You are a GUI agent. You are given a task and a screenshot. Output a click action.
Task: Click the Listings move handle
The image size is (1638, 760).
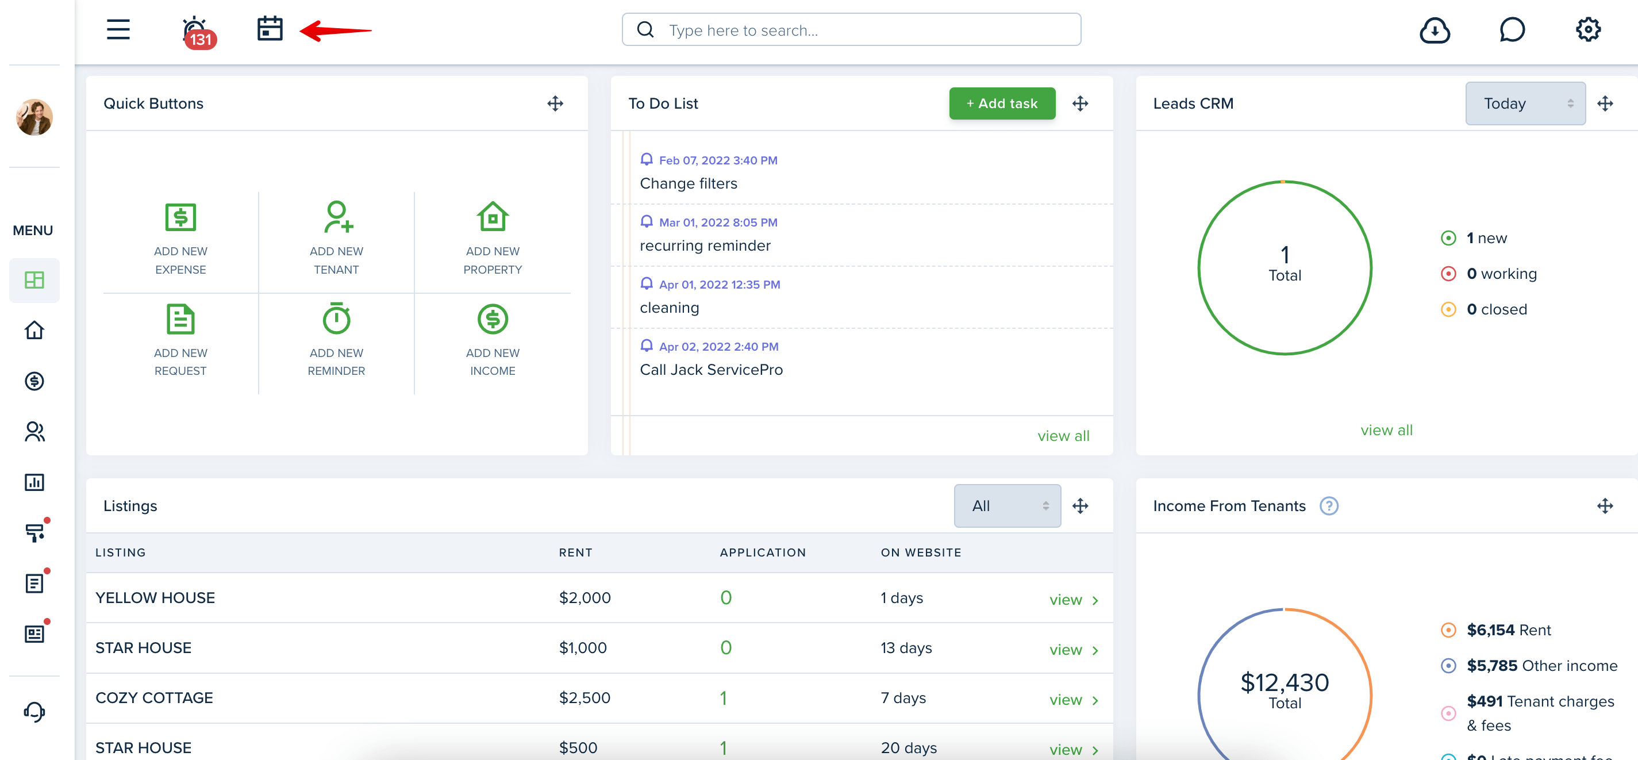click(1080, 505)
